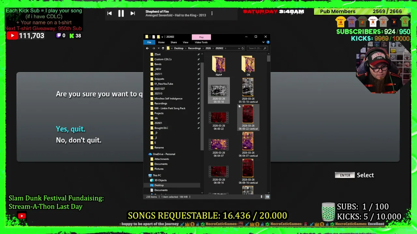Switch to large thumbnails view layout

tap(267, 197)
